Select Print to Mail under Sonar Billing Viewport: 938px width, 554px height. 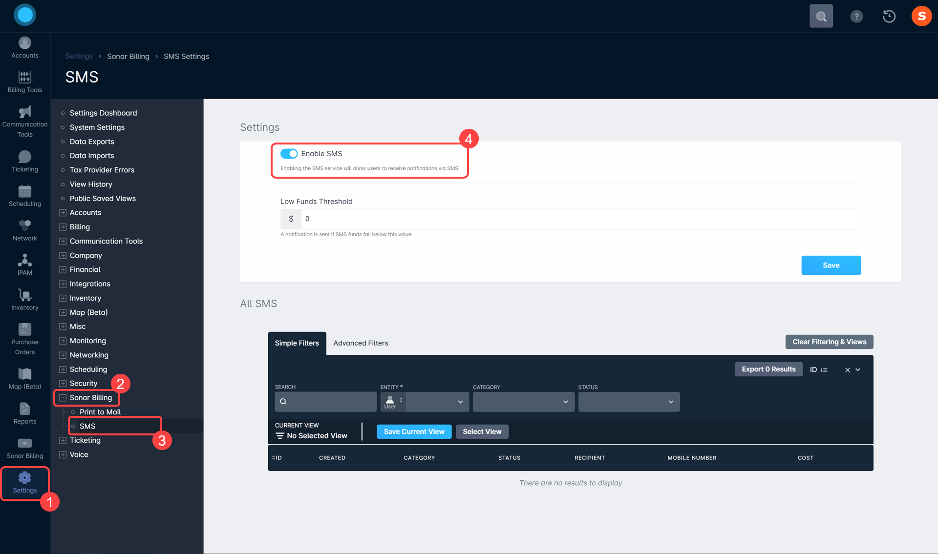tap(100, 411)
